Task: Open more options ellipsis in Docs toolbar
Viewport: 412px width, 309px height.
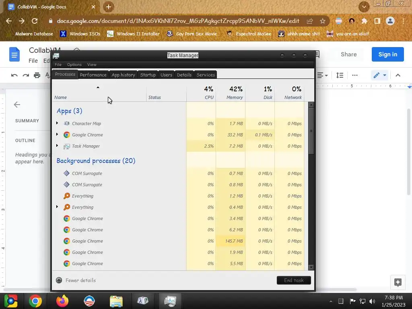Action: coord(355,75)
